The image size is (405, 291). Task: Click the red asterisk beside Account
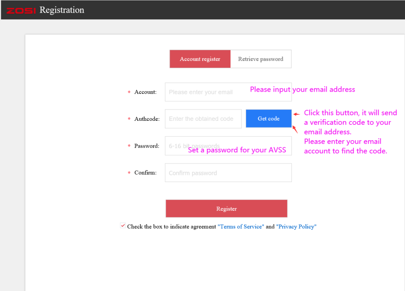129,92
